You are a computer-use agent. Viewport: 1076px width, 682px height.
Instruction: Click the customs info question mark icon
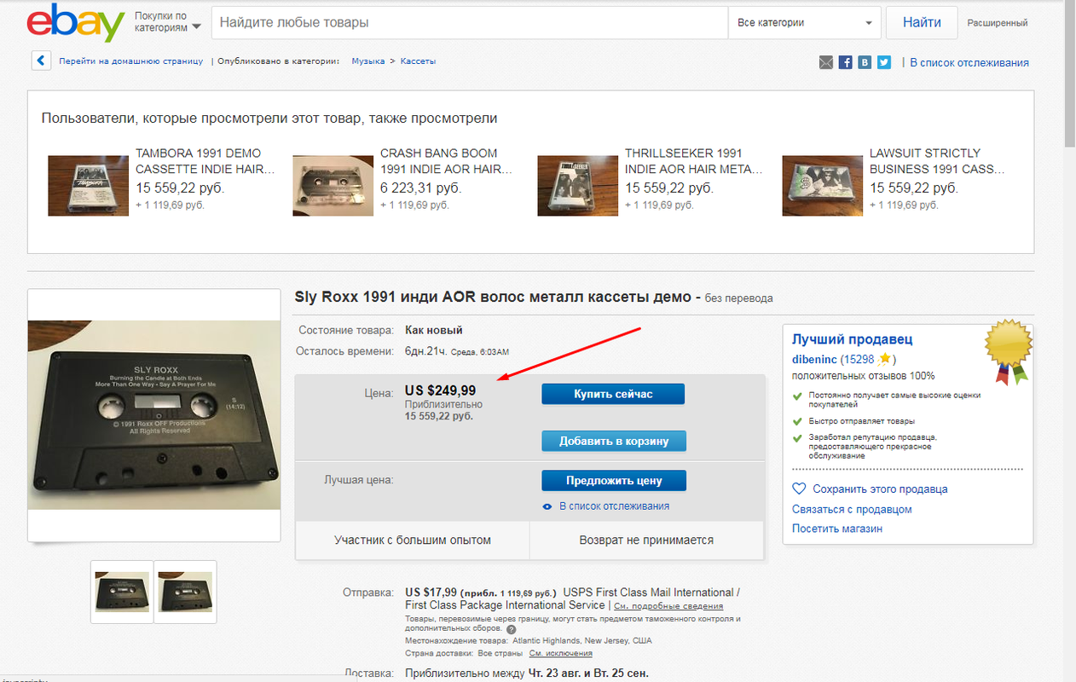point(511,628)
